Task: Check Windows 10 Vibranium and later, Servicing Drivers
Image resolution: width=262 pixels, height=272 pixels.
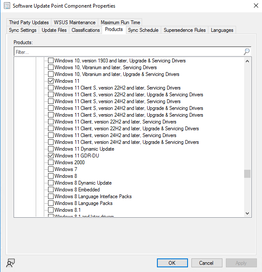Action: [51, 67]
